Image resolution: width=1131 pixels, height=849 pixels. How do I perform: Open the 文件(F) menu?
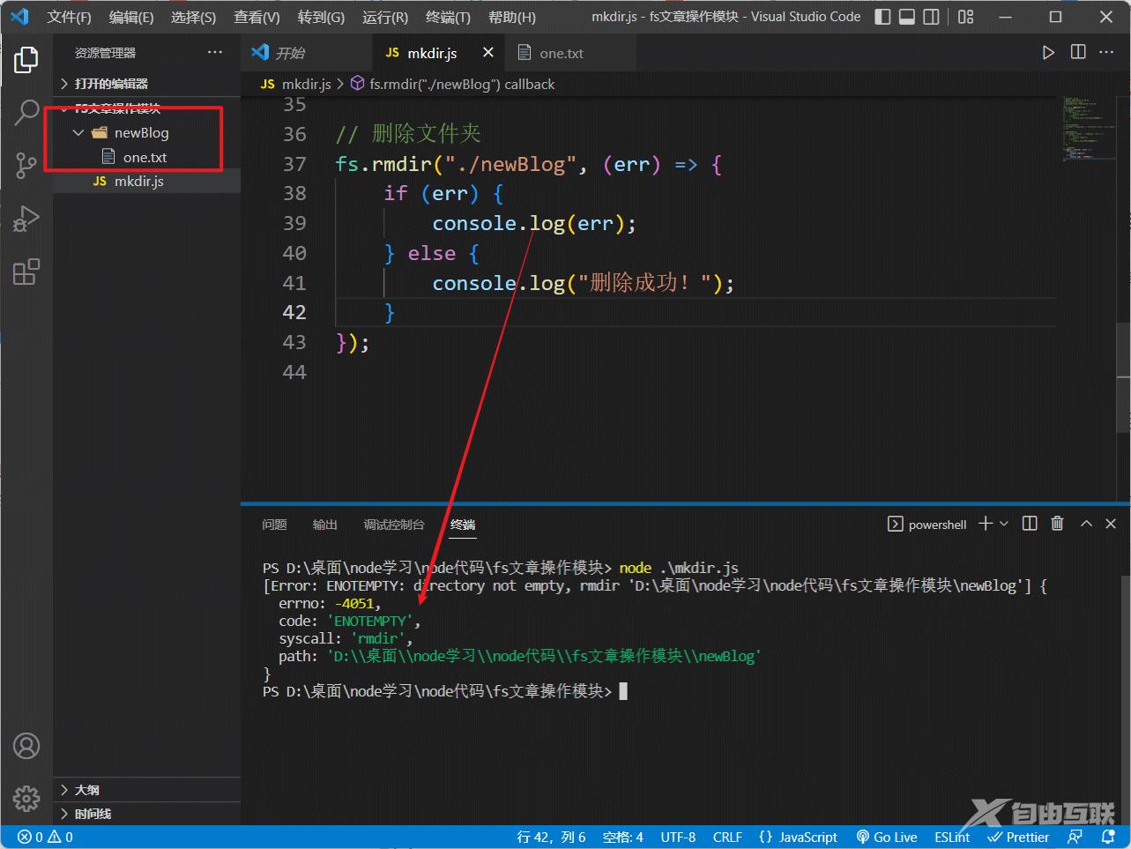click(69, 17)
